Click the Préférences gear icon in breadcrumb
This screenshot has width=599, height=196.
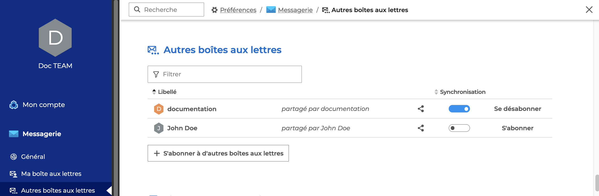pyautogui.click(x=214, y=10)
